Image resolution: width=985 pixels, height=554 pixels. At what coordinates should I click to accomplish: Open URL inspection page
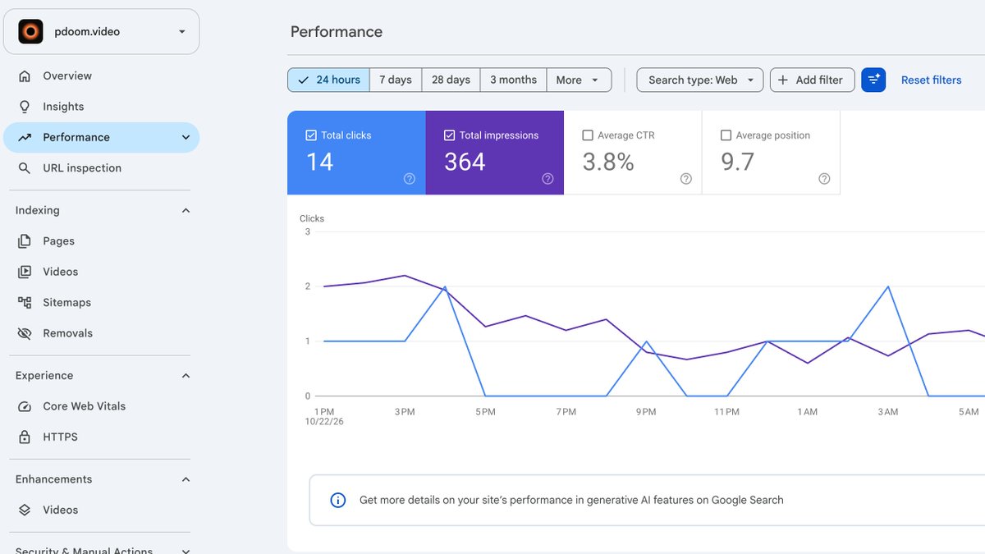pos(101,168)
